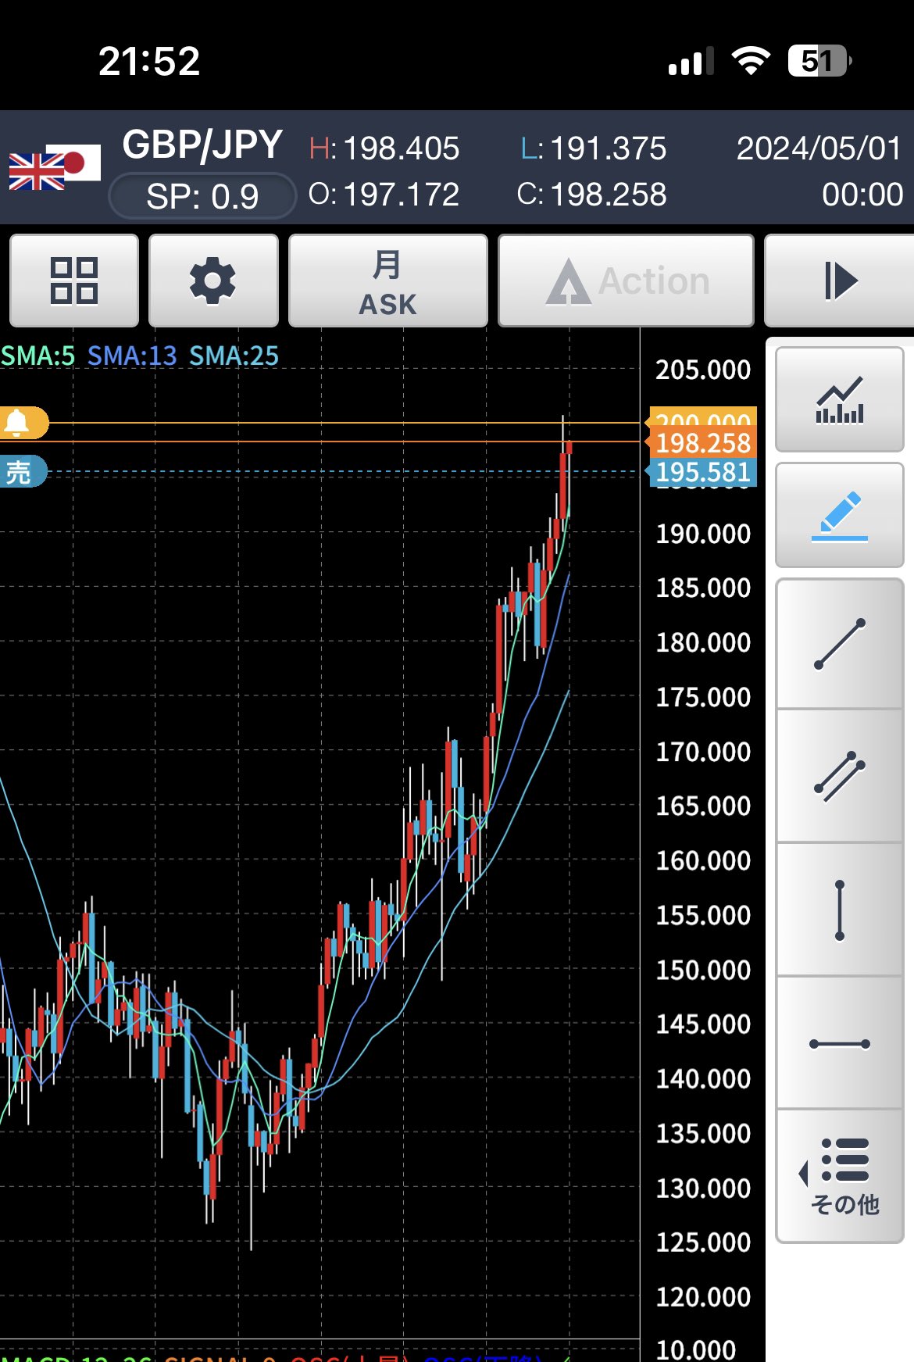914x1362 pixels.
Task: Tap the 2024/05/01 date label
Action: click(x=819, y=148)
